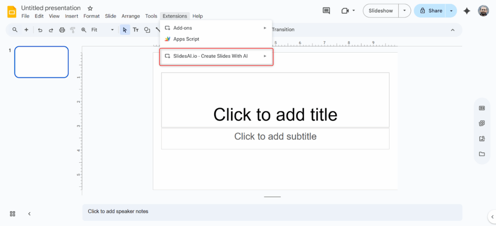Switch to grid view icon
Screen dimensions: 496x226
pos(13,213)
